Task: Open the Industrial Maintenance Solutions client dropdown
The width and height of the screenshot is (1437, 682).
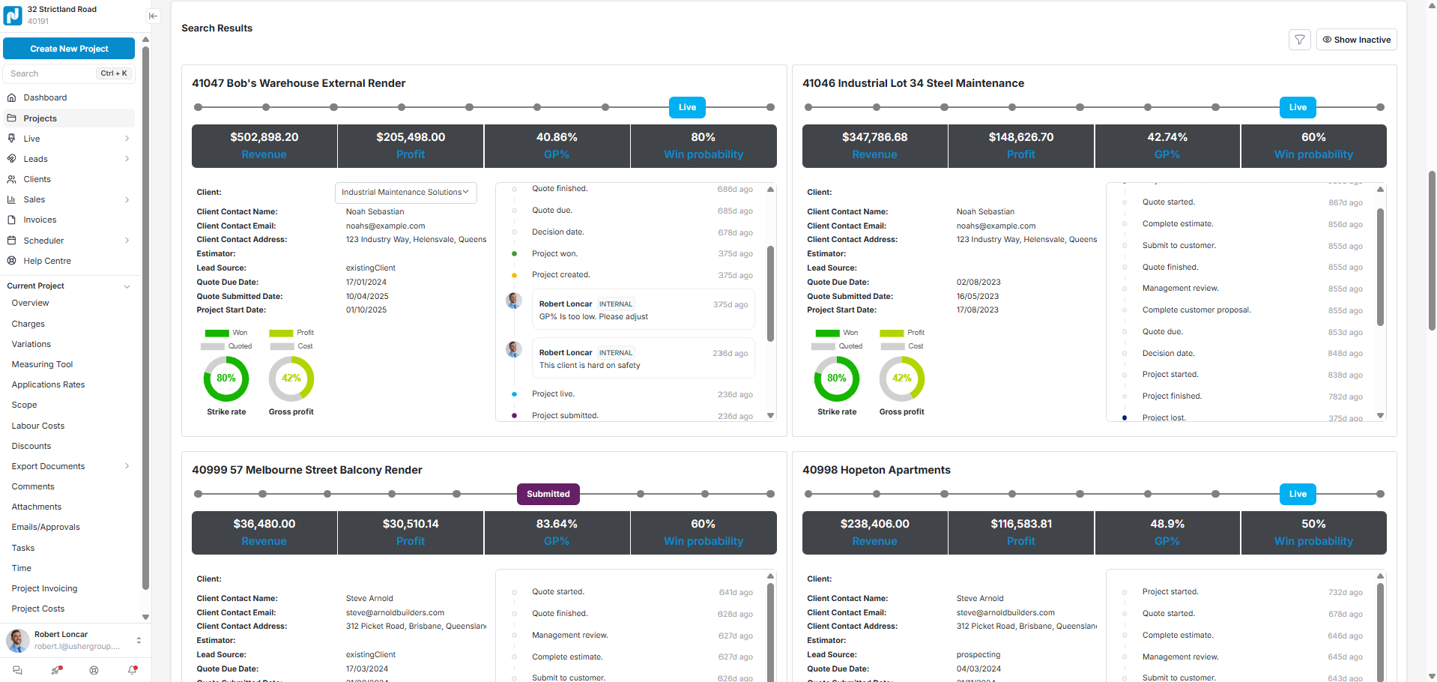Action: (x=405, y=193)
